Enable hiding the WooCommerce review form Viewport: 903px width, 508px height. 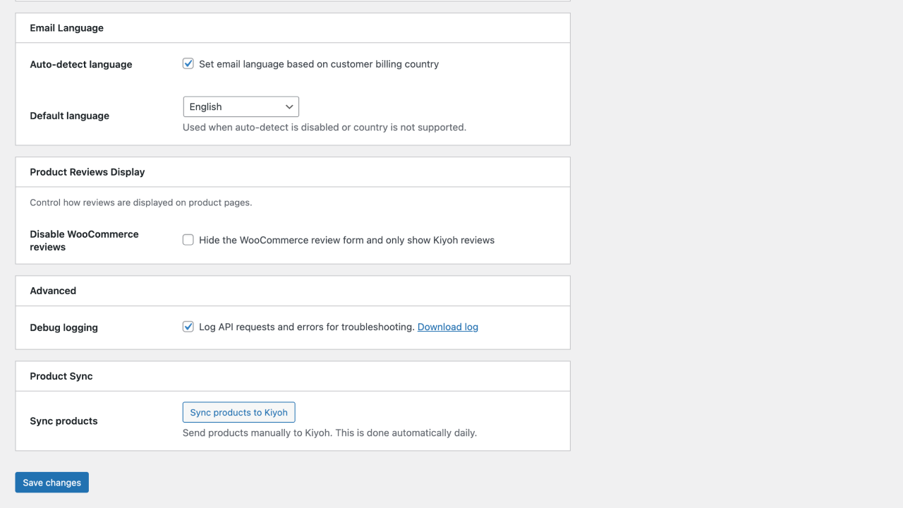(188, 240)
